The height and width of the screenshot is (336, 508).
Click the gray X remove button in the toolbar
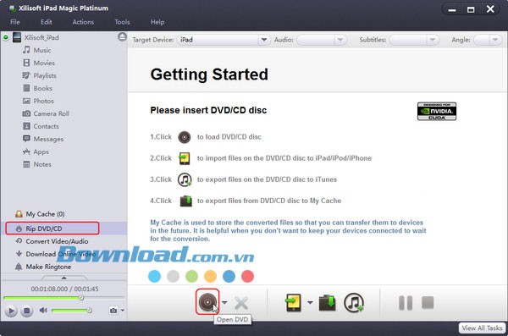[241, 303]
